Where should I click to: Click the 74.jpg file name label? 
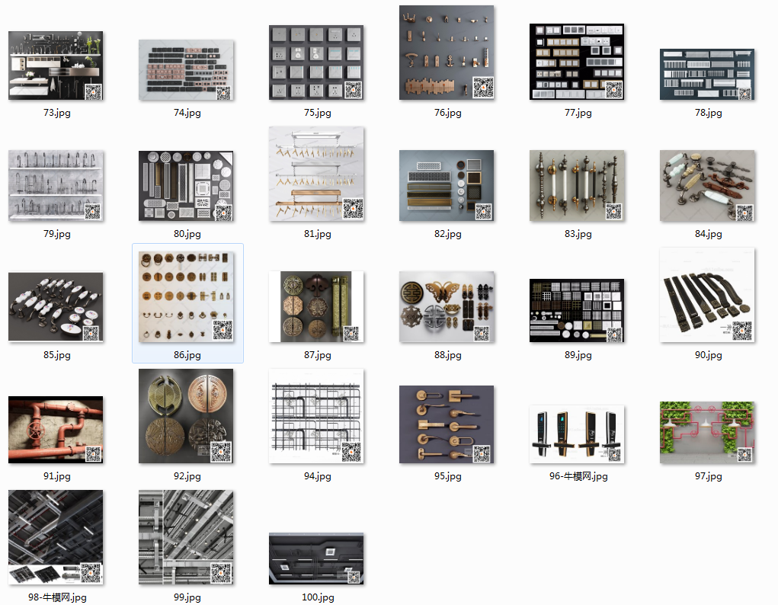coord(187,113)
